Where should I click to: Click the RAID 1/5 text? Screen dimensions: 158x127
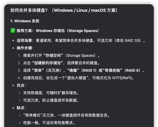coord(133,41)
